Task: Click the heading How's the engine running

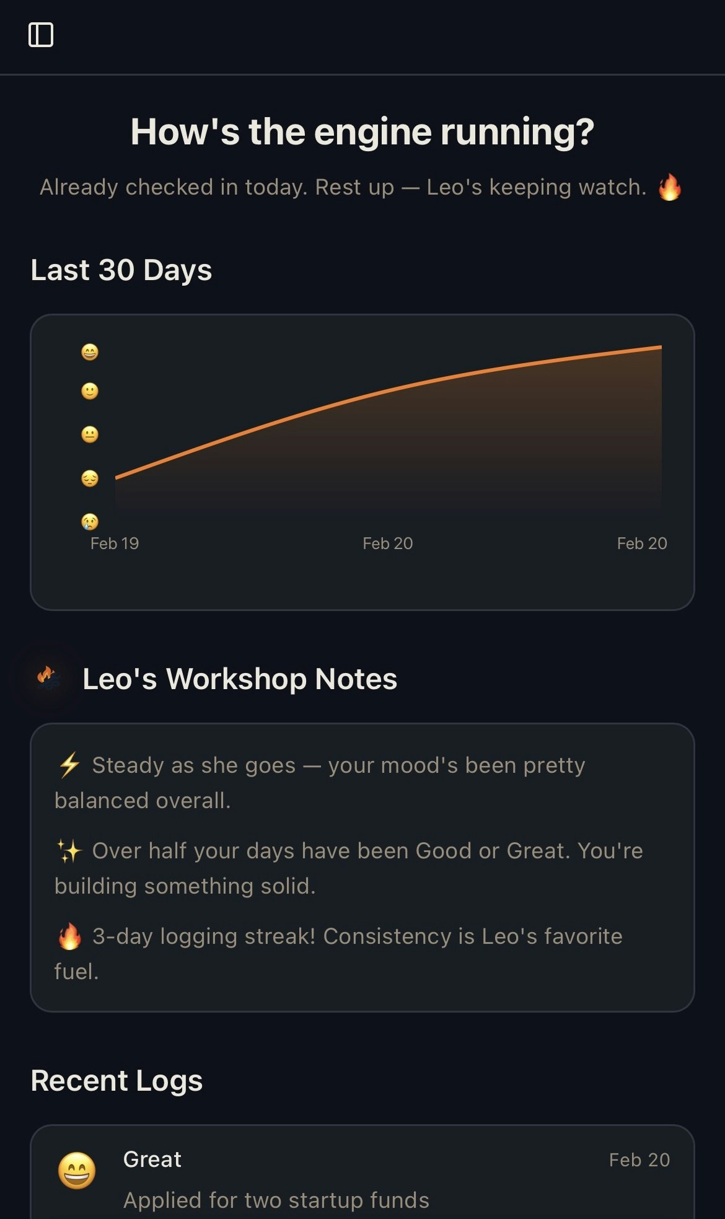Action: [x=362, y=131]
